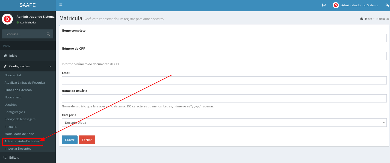Image resolution: width=390 pixels, height=163 pixels.
Task: Expand the Editais sidebar menu
Action: (x=14, y=158)
